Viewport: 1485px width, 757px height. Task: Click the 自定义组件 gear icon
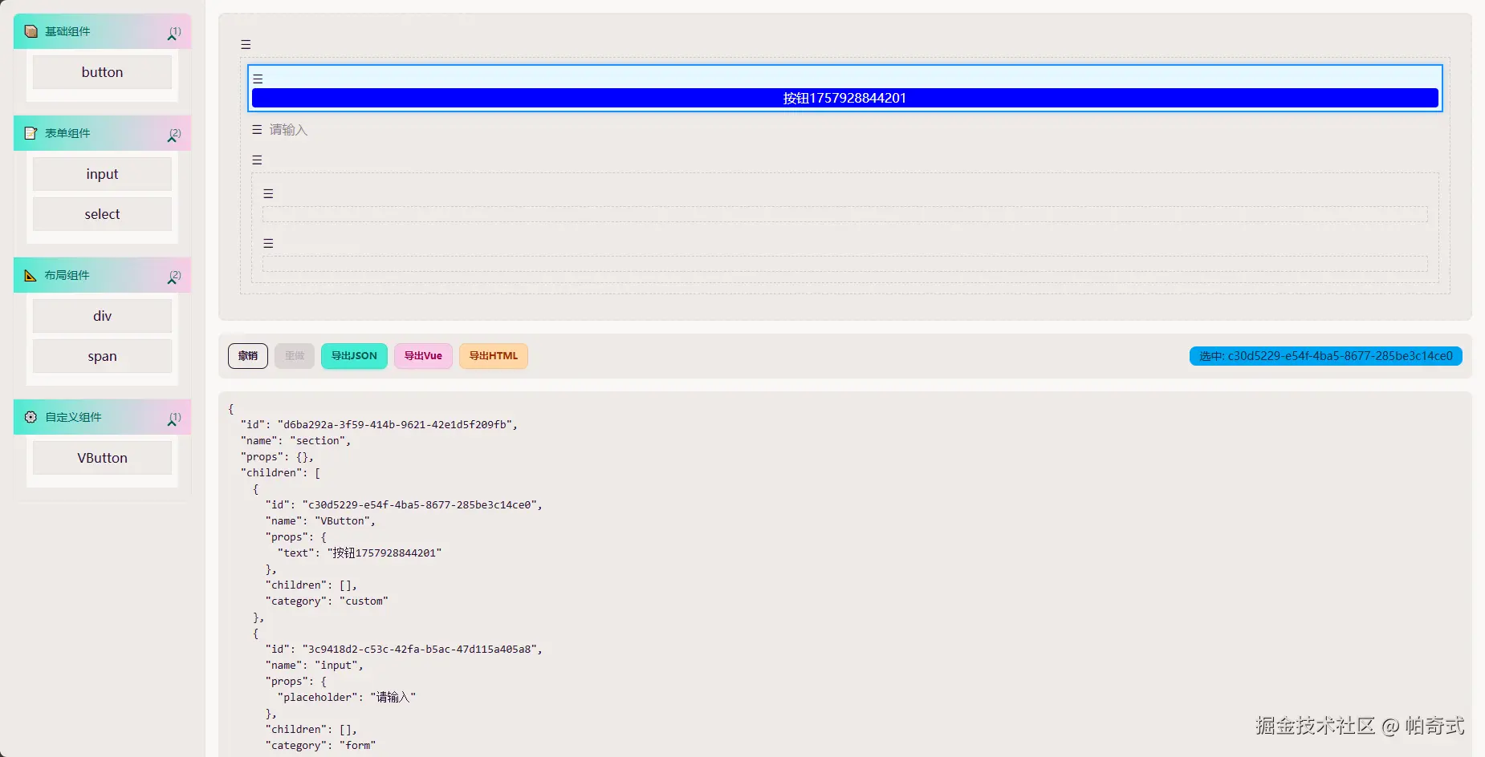click(31, 418)
